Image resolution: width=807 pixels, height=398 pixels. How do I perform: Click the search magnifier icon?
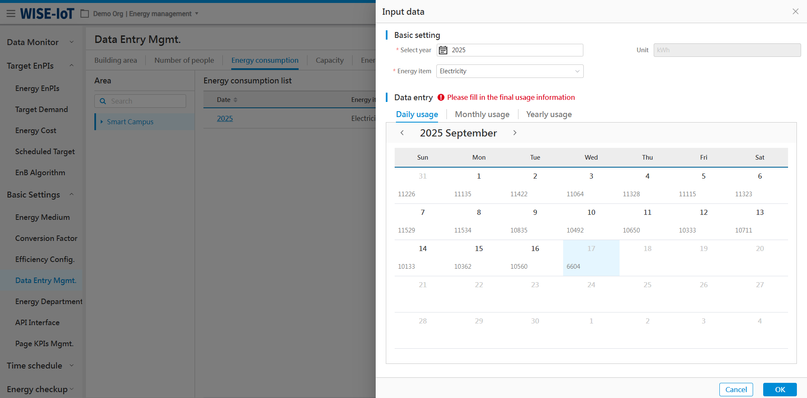pyautogui.click(x=103, y=101)
